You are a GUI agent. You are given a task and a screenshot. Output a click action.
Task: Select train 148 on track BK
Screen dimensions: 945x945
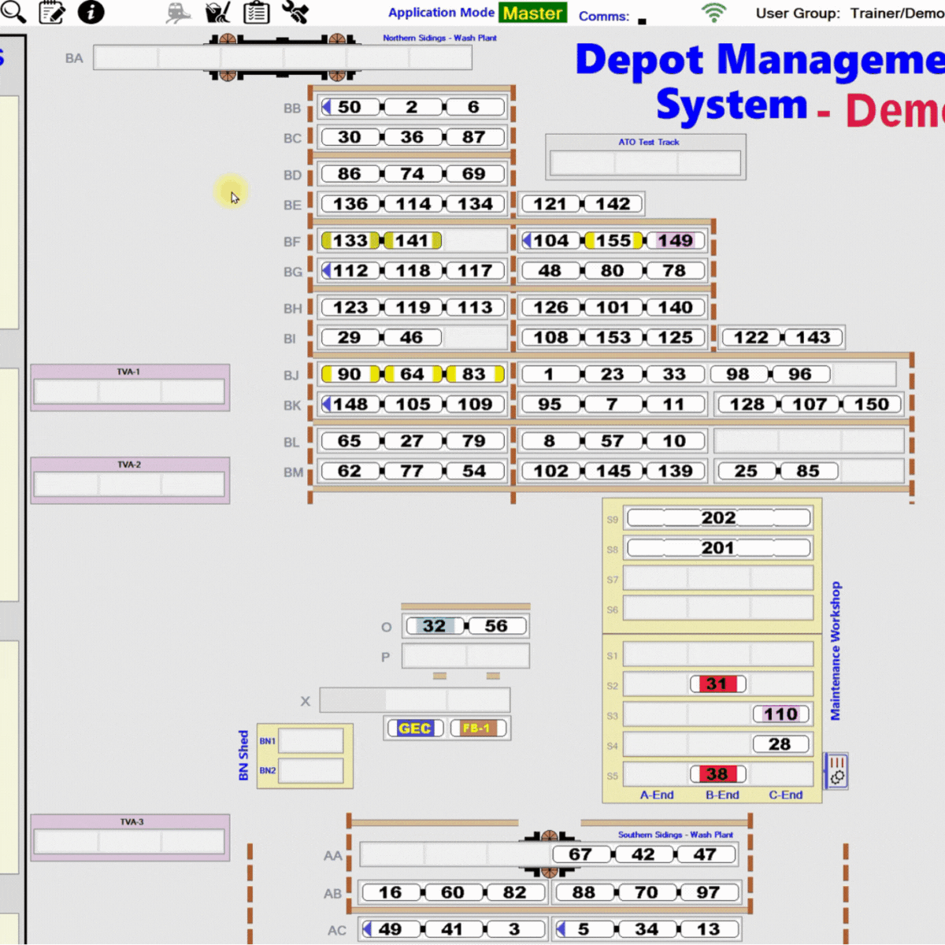350,405
